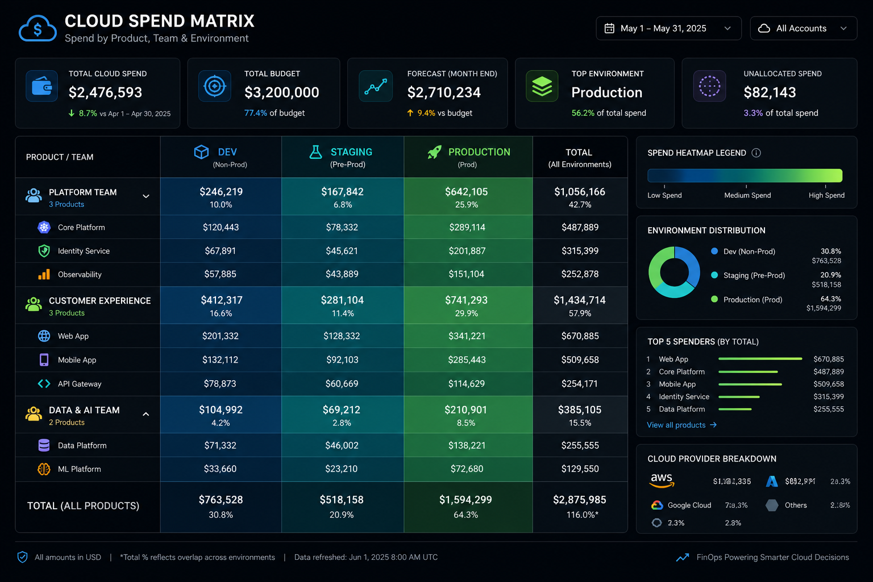
Task: Click the Others hexagon provider icon
Action: point(772,505)
